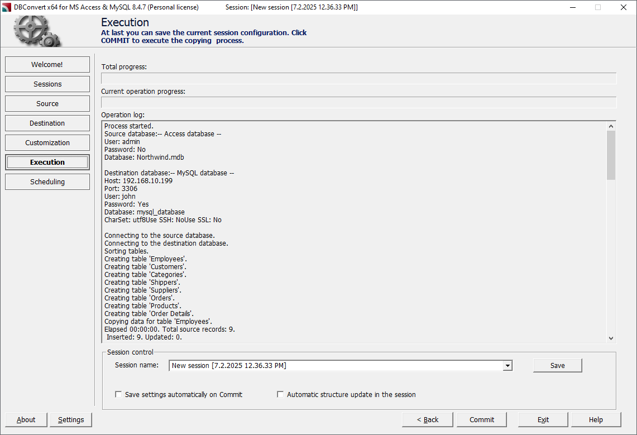This screenshot has height=435, width=637.
Task: Return to the Welcome! page
Action: point(47,64)
